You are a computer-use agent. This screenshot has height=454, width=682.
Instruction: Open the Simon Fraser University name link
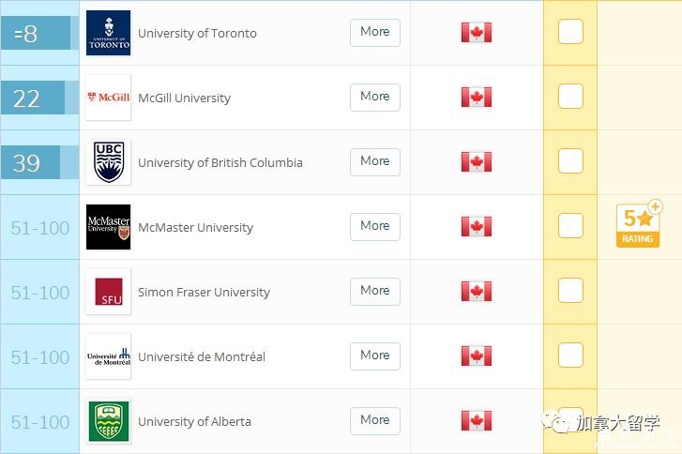[x=204, y=293]
